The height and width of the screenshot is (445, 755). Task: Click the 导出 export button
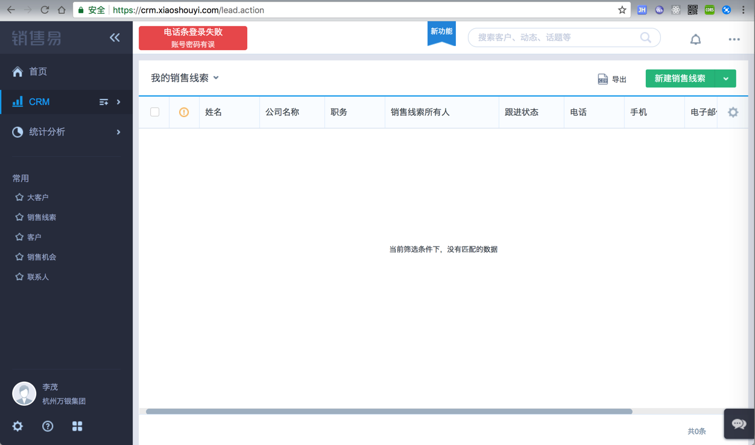pyautogui.click(x=612, y=79)
